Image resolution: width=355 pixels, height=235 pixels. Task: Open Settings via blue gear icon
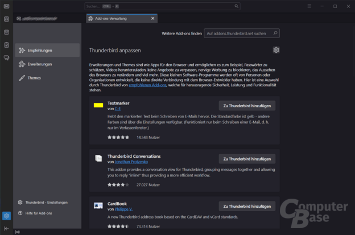pos(6,216)
